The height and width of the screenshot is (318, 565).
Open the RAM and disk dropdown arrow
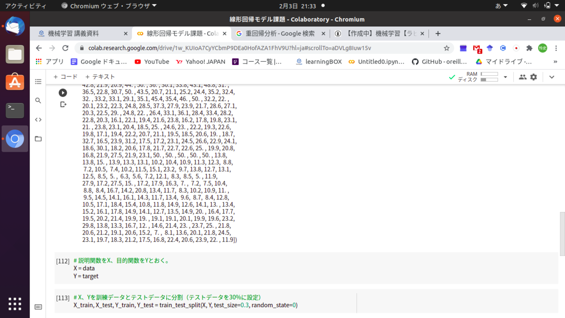point(506,77)
